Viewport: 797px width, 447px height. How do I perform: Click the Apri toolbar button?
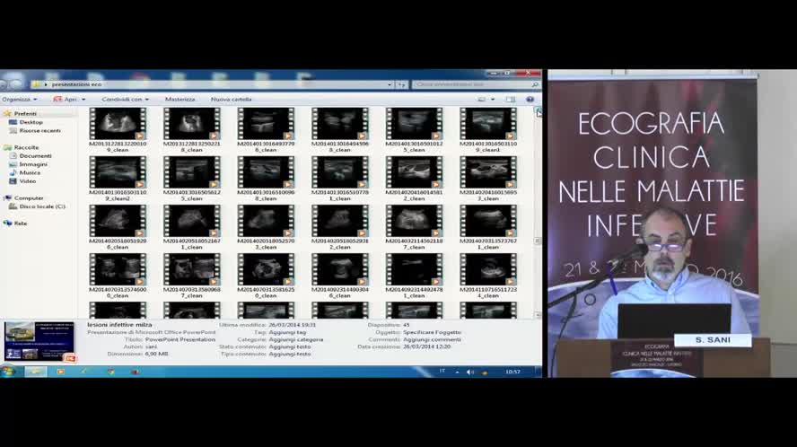(x=65, y=99)
